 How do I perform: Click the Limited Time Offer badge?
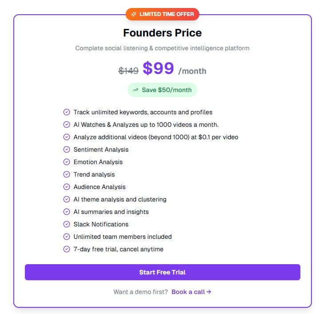(163, 14)
